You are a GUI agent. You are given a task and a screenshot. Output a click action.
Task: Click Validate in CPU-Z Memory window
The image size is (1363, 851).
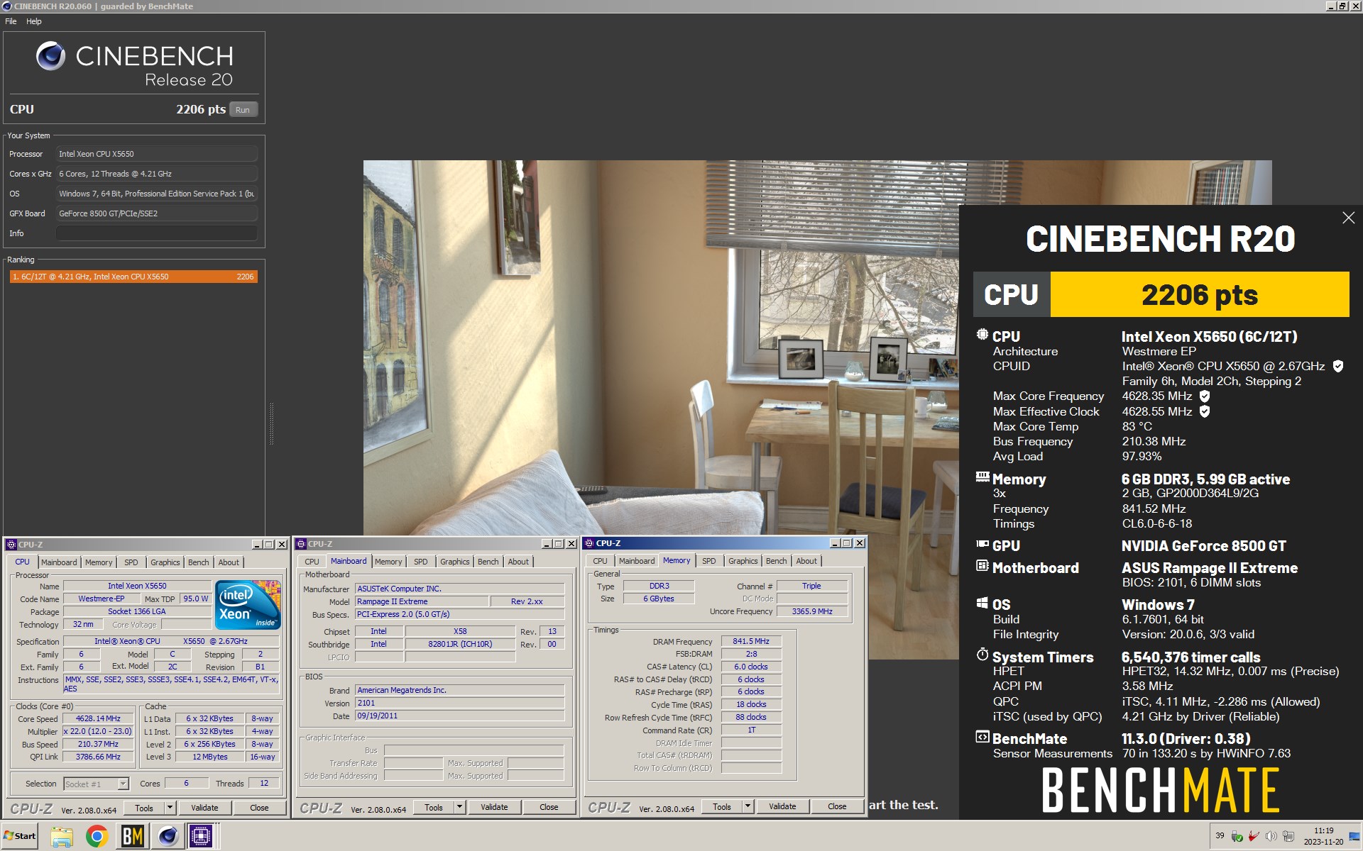(x=782, y=806)
